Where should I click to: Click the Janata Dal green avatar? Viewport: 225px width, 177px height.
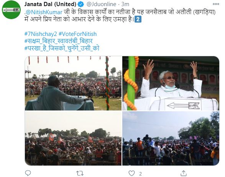[x=11, y=10]
